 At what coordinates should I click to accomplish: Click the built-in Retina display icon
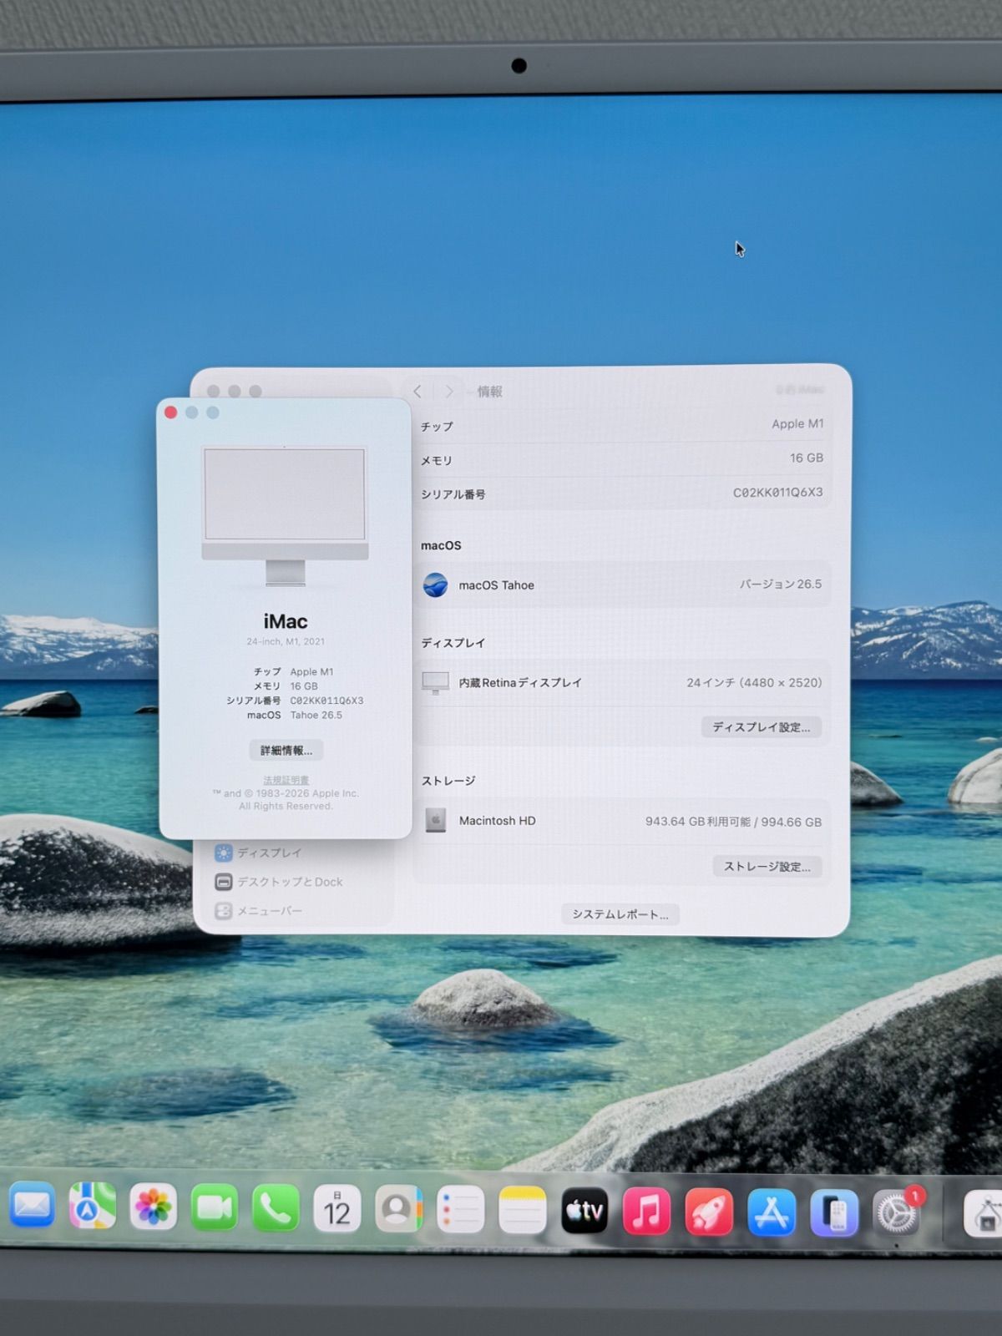tap(435, 683)
